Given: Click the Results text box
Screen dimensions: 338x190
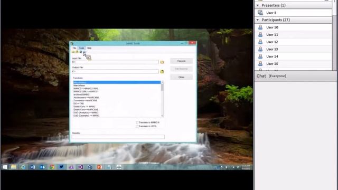Looking at the screenshot, I should (x=118, y=137).
